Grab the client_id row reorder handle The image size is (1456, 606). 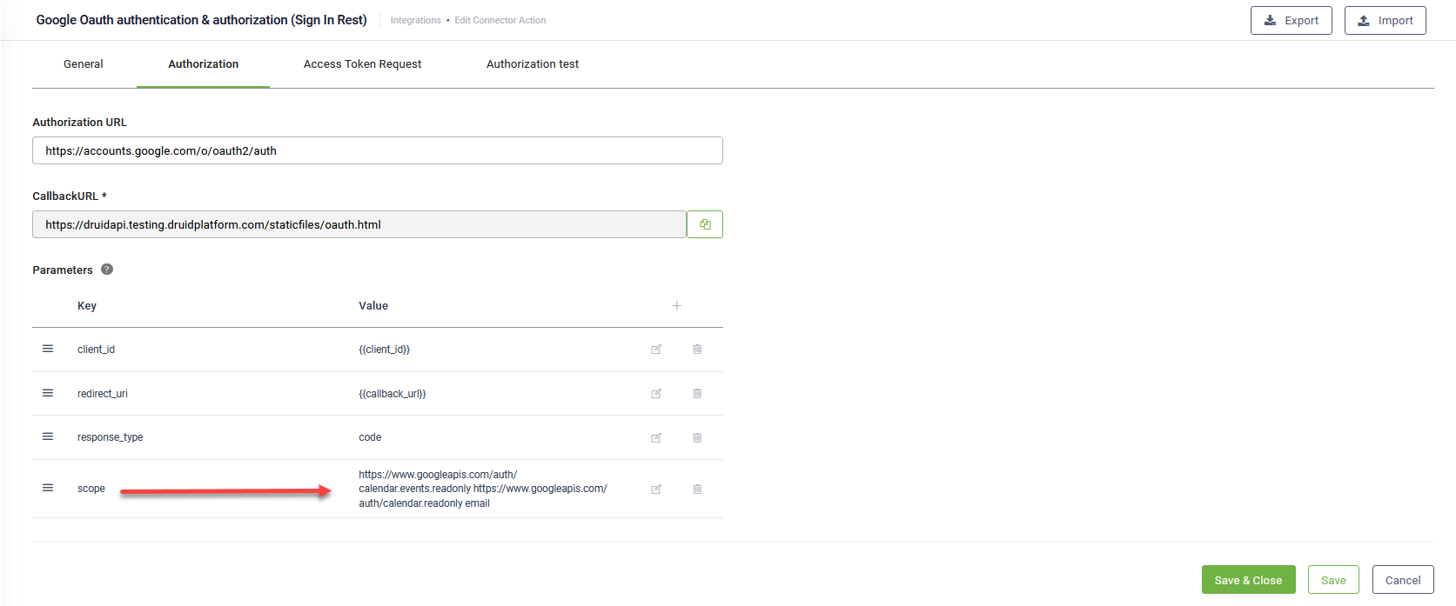(x=48, y=349)
